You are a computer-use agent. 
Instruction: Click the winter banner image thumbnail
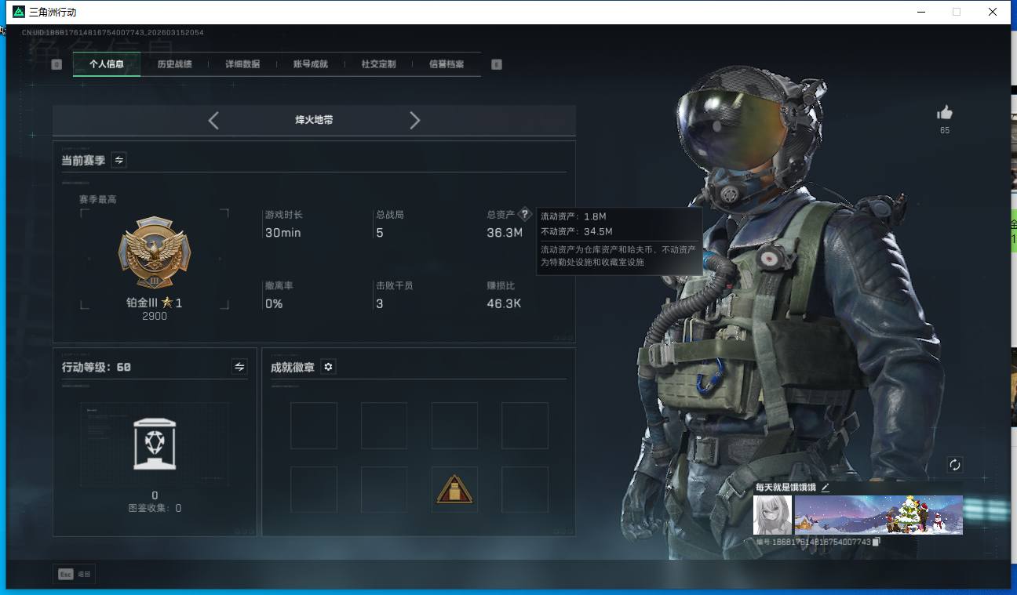coord(877,515)
